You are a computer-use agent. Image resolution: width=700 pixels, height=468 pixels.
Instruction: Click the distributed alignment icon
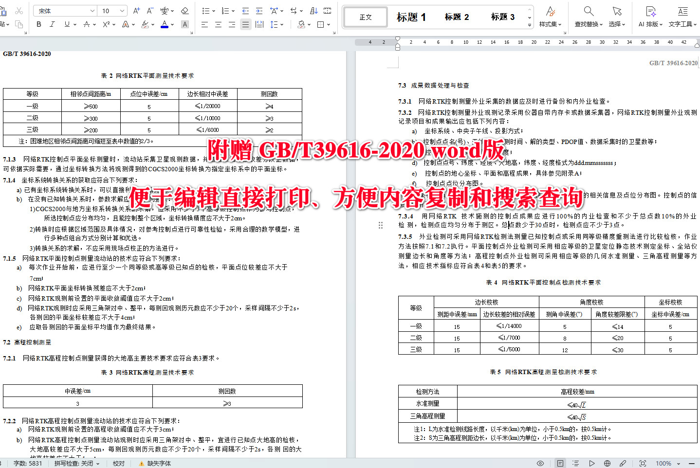[x=259, y=24]
